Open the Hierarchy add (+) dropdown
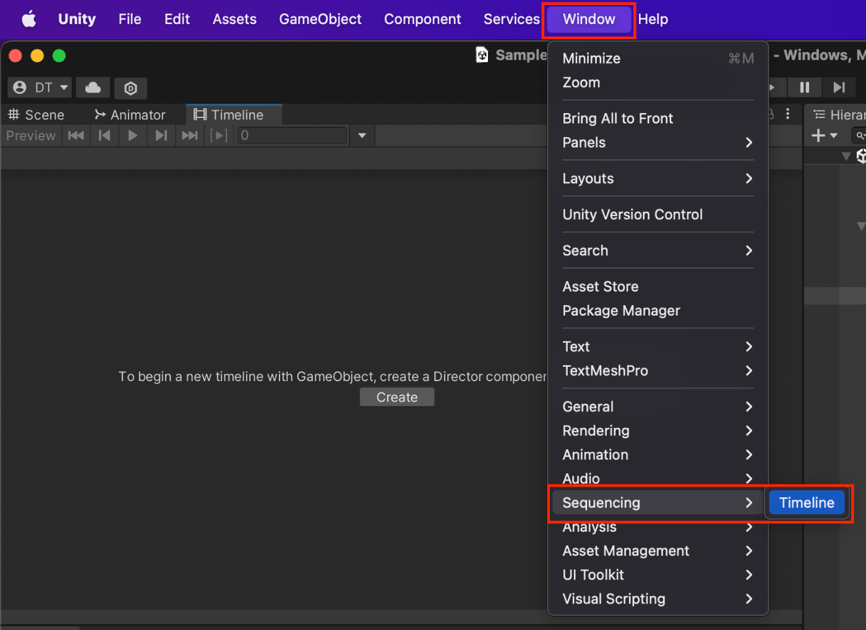866x630 pixels. pos(825,135)
